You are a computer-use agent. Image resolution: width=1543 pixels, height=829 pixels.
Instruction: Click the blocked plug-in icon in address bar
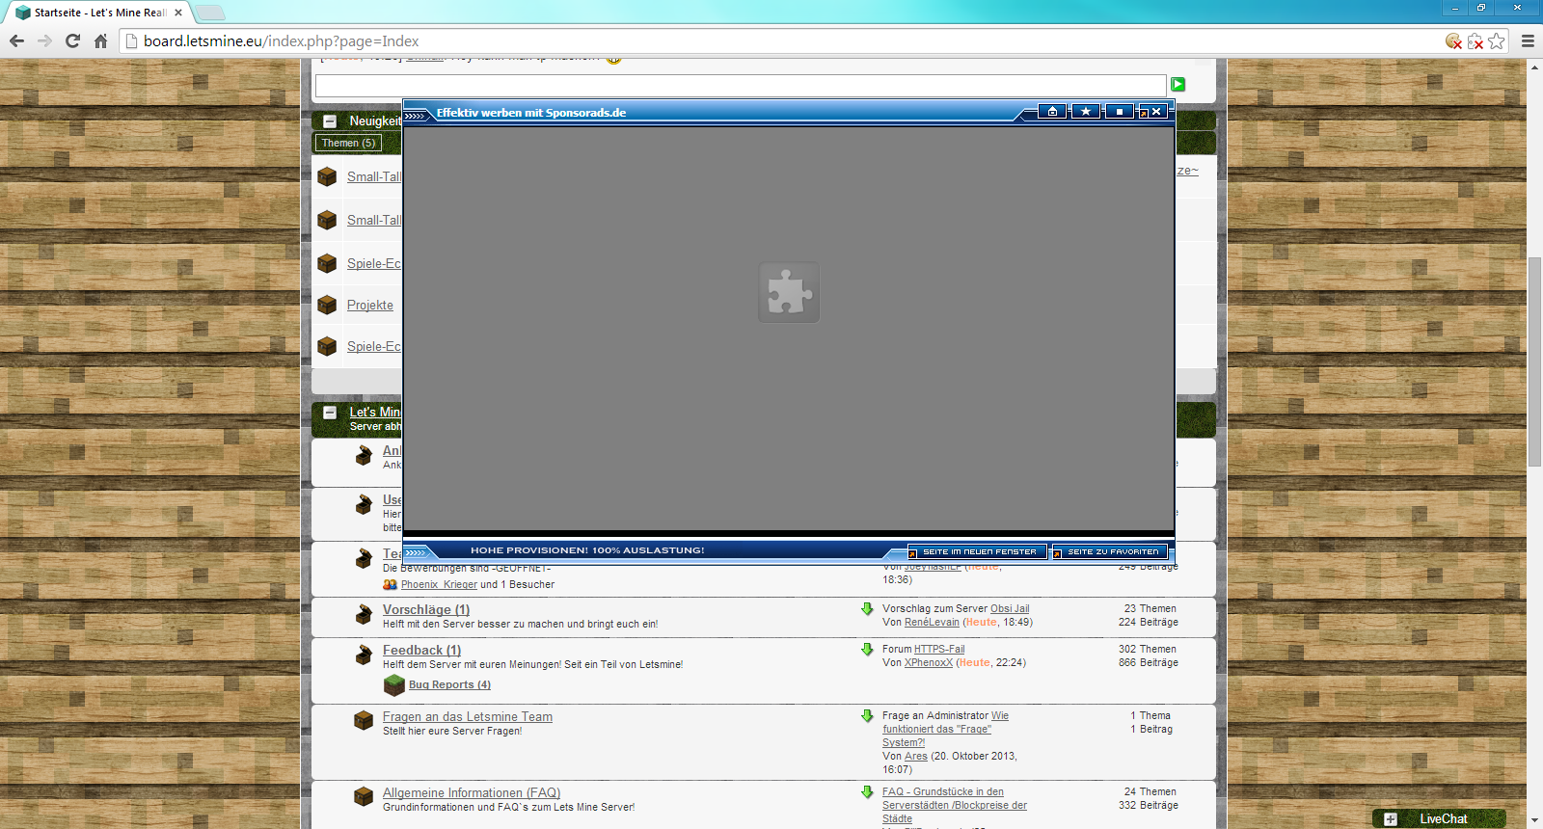coord(1475,40)
